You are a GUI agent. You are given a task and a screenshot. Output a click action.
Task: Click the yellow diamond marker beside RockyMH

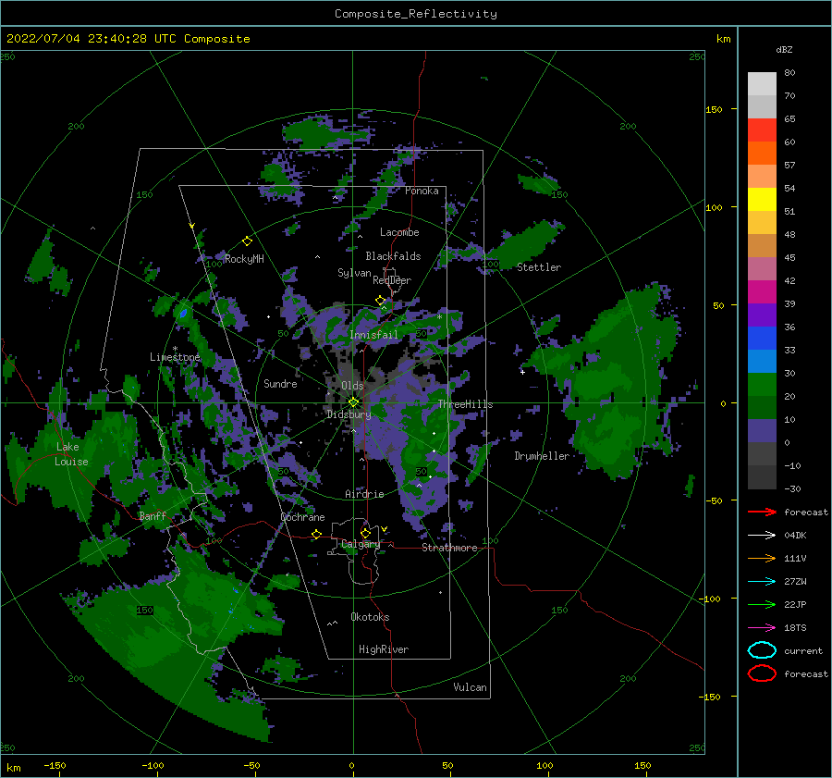point(247,241)
